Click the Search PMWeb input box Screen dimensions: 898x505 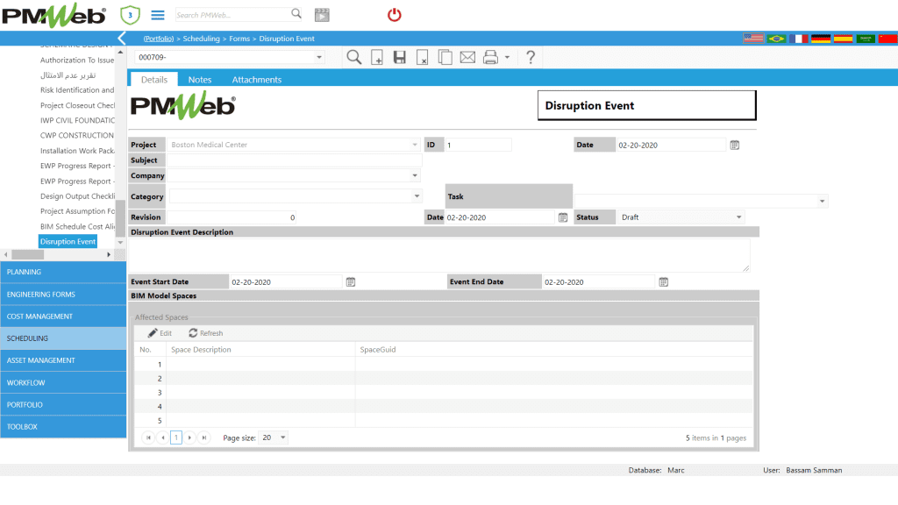click(x=232, y=15)
